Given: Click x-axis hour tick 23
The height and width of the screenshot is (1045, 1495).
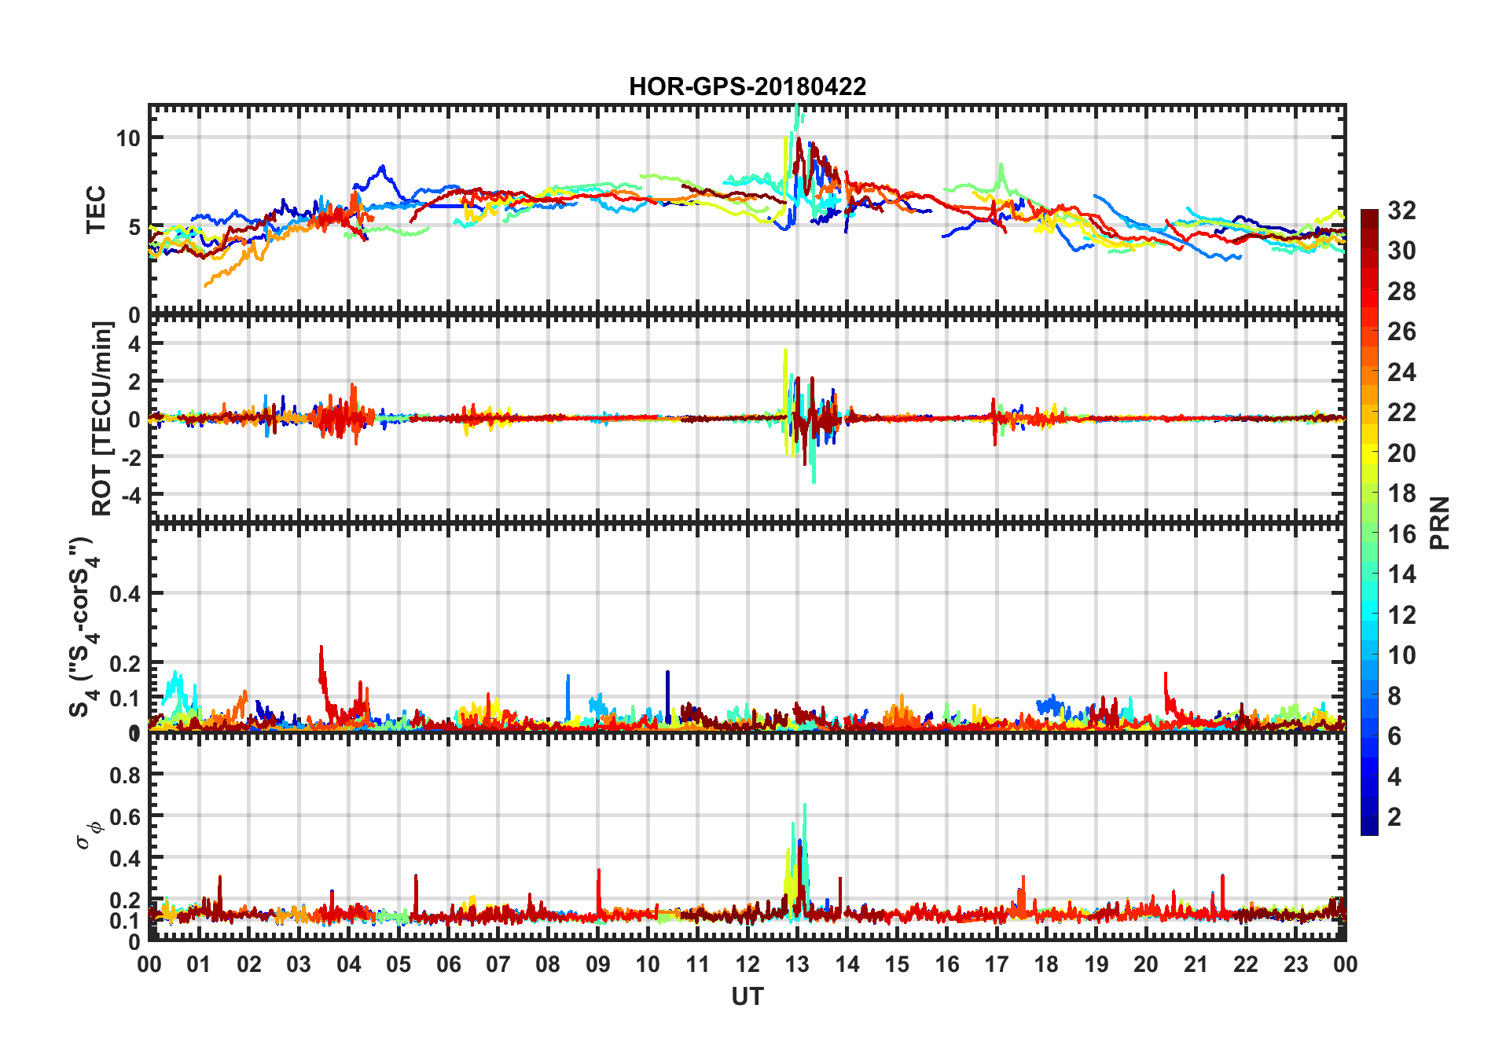Looking at the screenshot, I should [1295, 964].
